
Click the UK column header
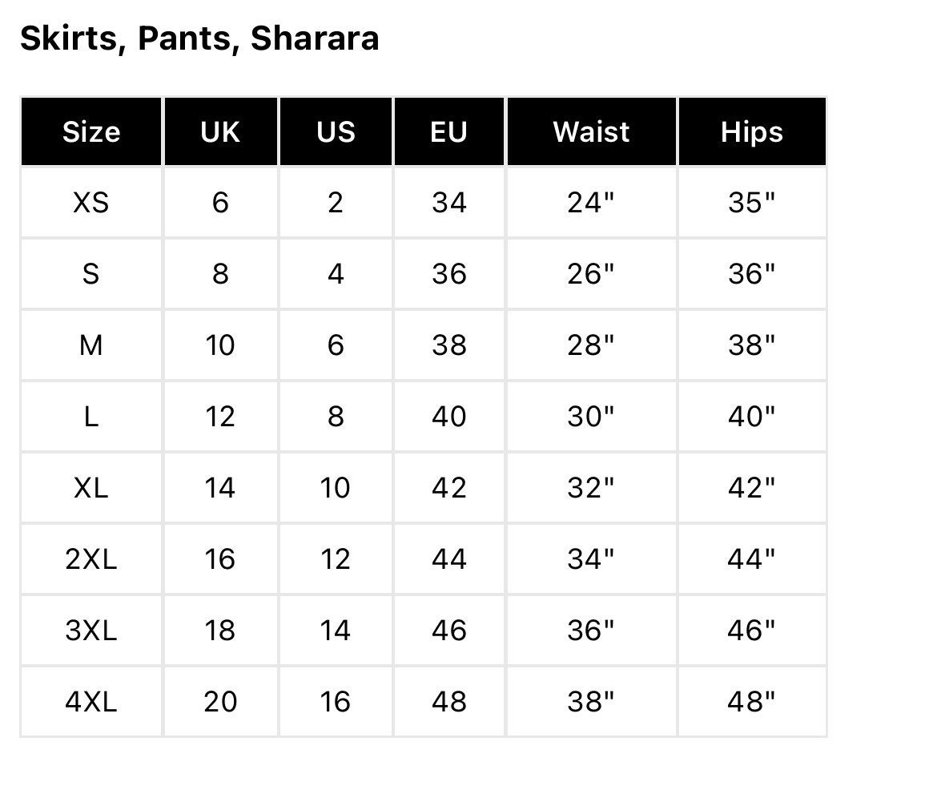coord(220,131)
